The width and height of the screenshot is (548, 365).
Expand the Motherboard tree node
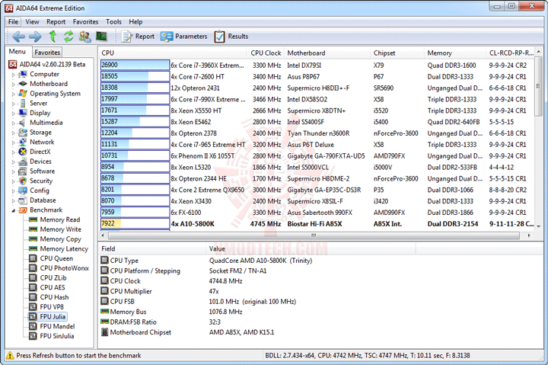[x=13, y=85]
